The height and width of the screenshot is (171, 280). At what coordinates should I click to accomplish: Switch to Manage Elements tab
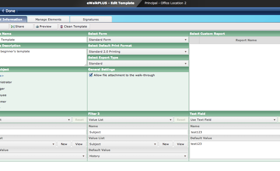point(48,19)
